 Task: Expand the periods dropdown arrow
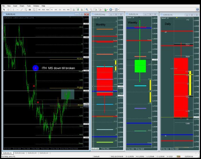[113, 10]
